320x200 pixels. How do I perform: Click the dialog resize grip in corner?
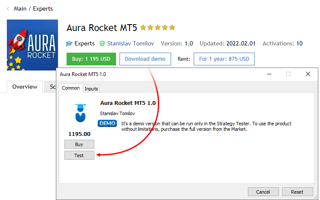coord(316,197)
